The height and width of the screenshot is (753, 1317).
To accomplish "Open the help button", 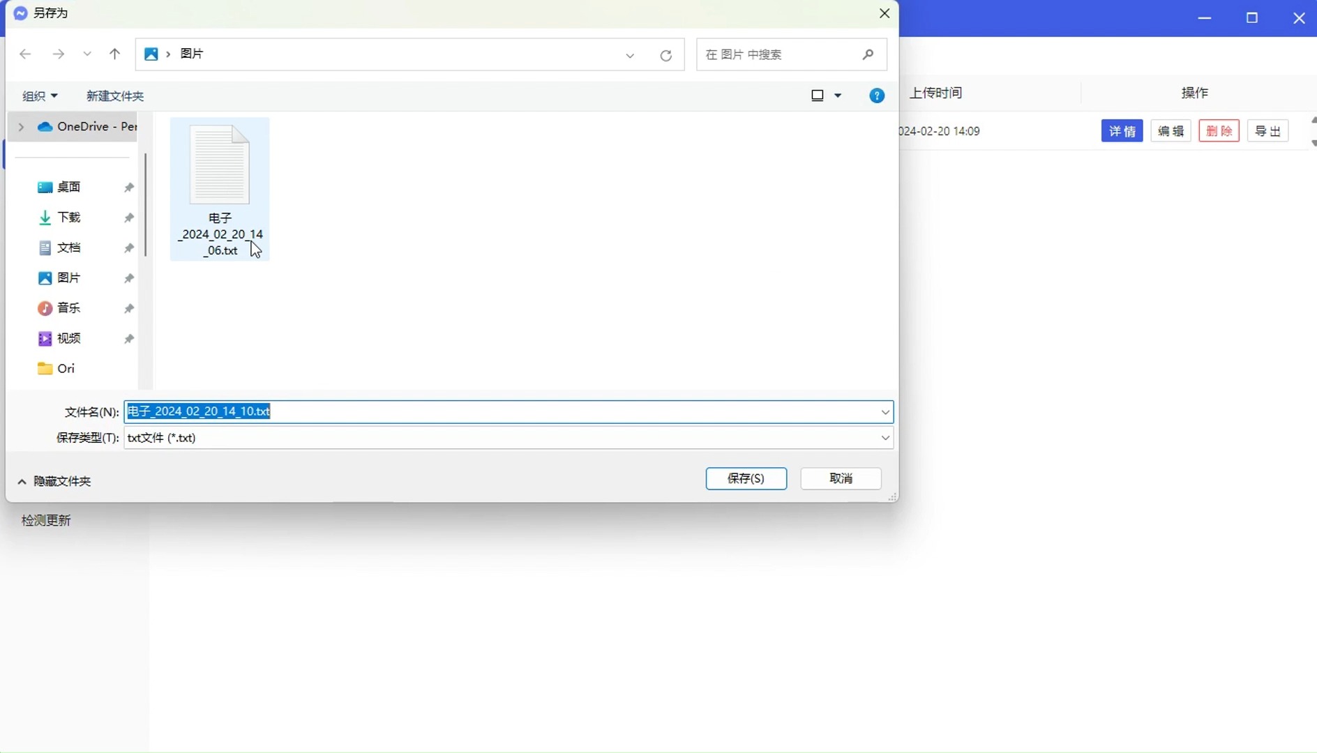I will 877,96.
